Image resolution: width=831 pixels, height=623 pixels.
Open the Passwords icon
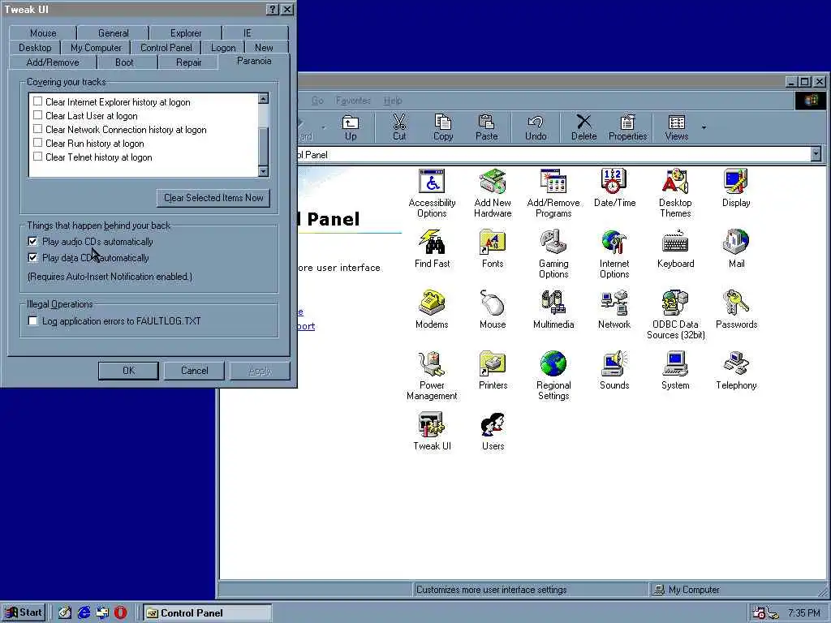pos(736,310)
